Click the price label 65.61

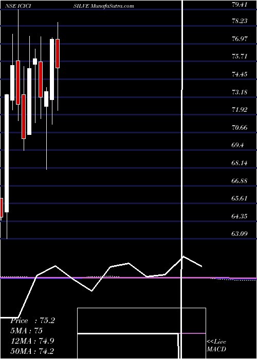pyautogui.click(x=240, y=198)
